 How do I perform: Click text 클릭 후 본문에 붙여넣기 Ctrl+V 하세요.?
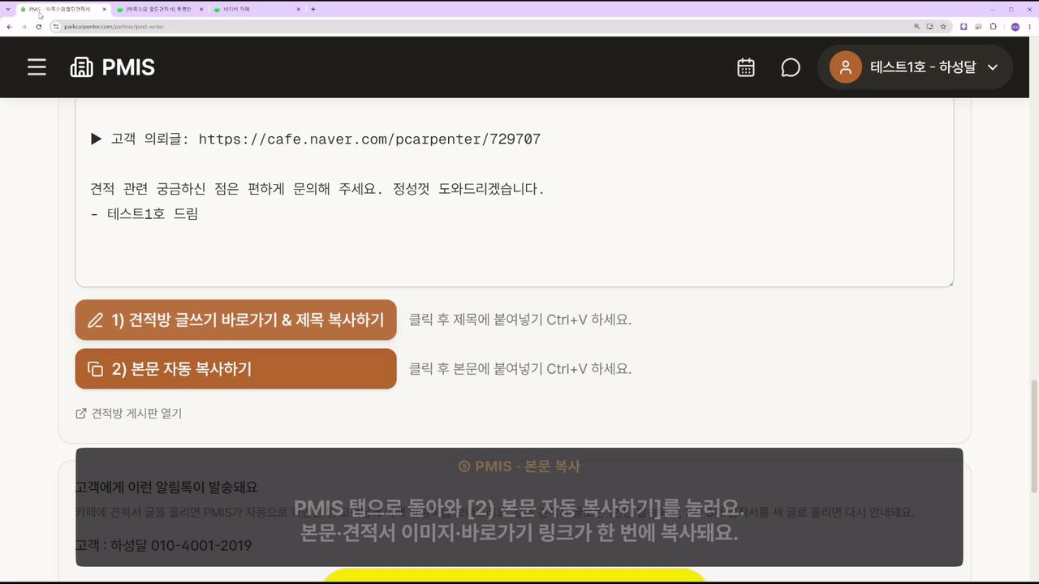tap(520, 369)
